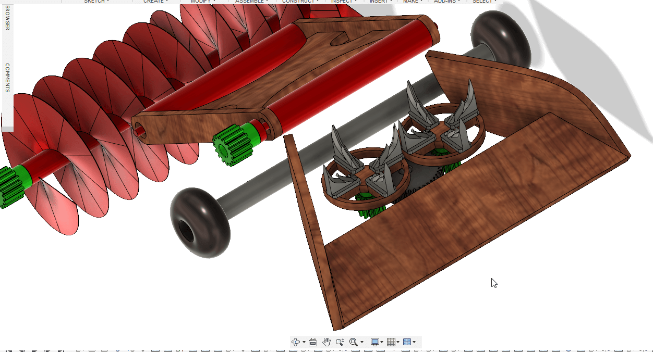Select the green gear beside the wooden arm

[234, 144]
